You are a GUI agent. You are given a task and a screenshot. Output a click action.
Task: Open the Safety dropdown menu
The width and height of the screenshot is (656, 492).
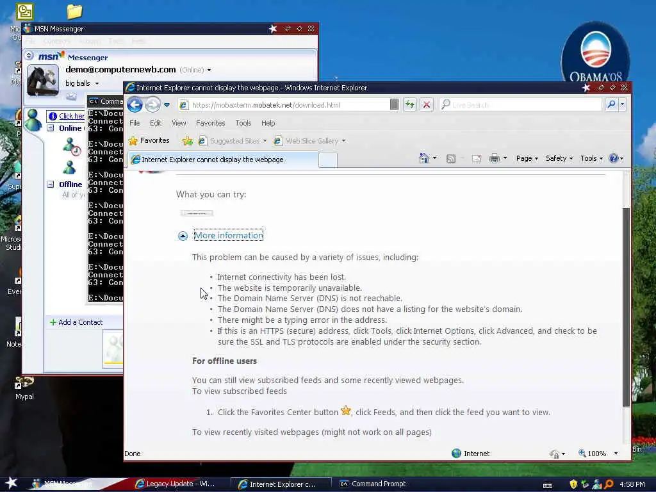(x=559, y=158)
